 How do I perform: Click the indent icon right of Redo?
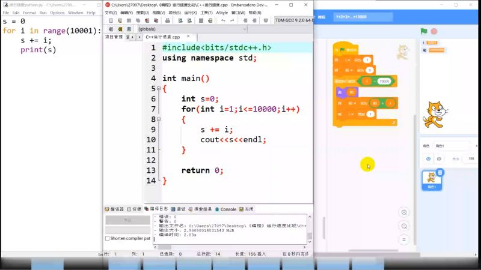point(245,20)
